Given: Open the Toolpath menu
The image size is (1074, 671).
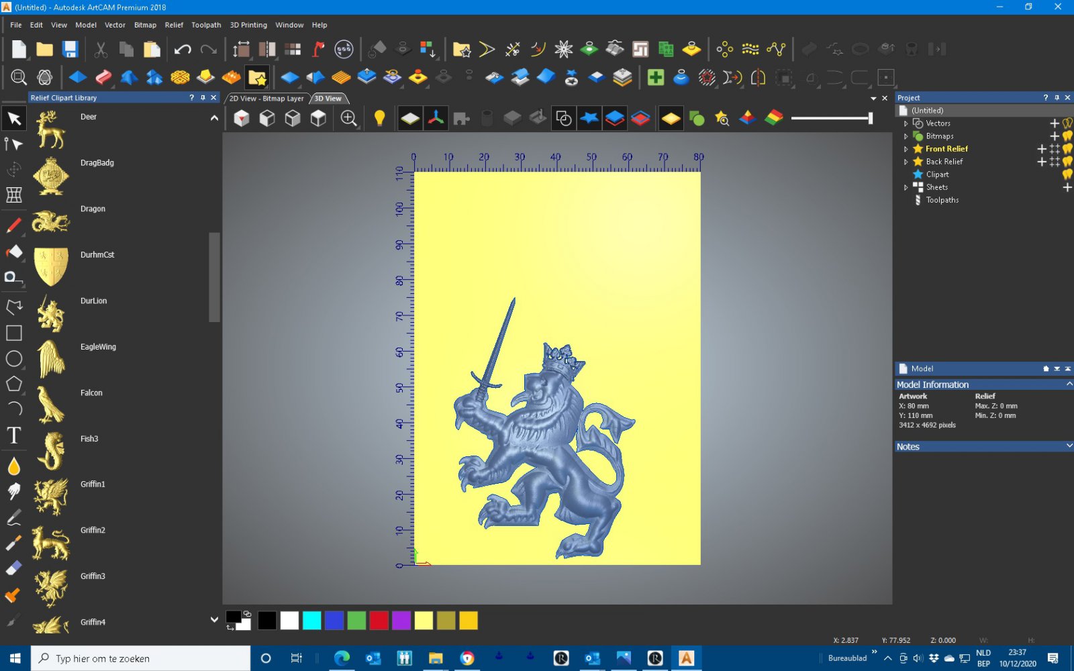Looking at the screenshot, I should point(206,25).
